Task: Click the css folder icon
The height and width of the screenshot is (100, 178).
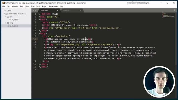Action: [x=8, y=17]
